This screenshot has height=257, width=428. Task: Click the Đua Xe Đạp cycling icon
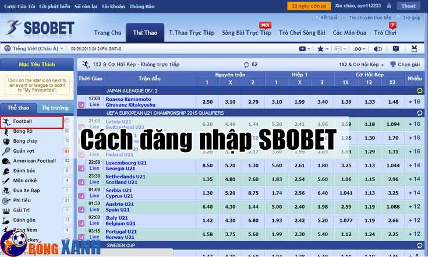coord(6,191)
